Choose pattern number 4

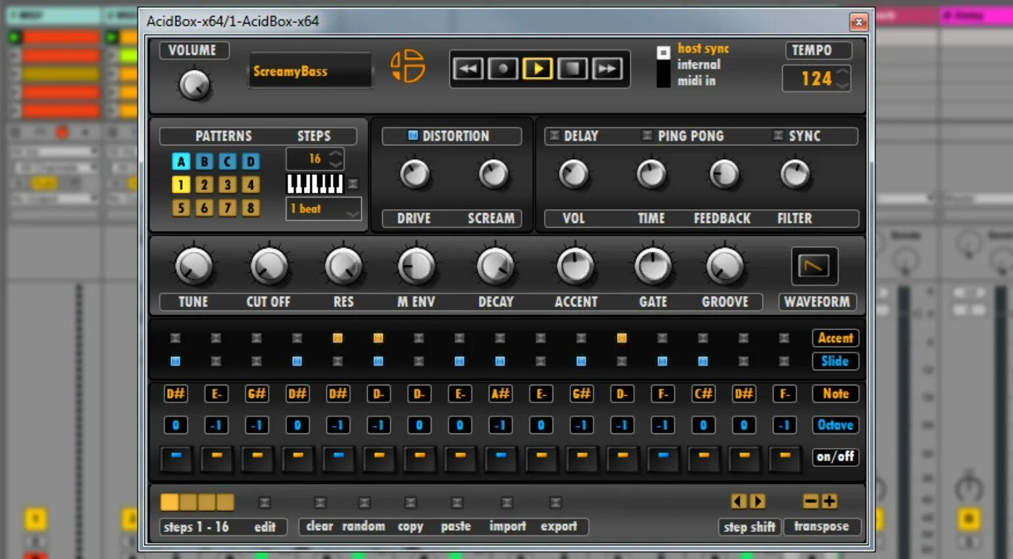pos(250,185)
